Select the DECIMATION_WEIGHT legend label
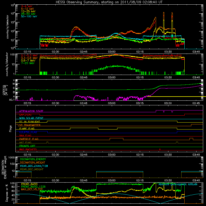This screenshot has width=206, height=206. (33, 163)
